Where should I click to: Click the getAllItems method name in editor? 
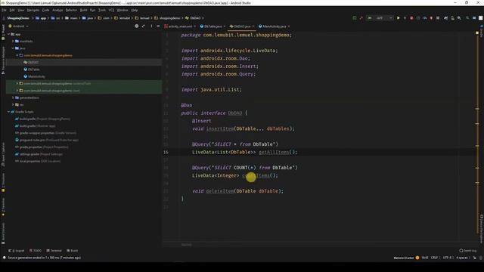274,152
